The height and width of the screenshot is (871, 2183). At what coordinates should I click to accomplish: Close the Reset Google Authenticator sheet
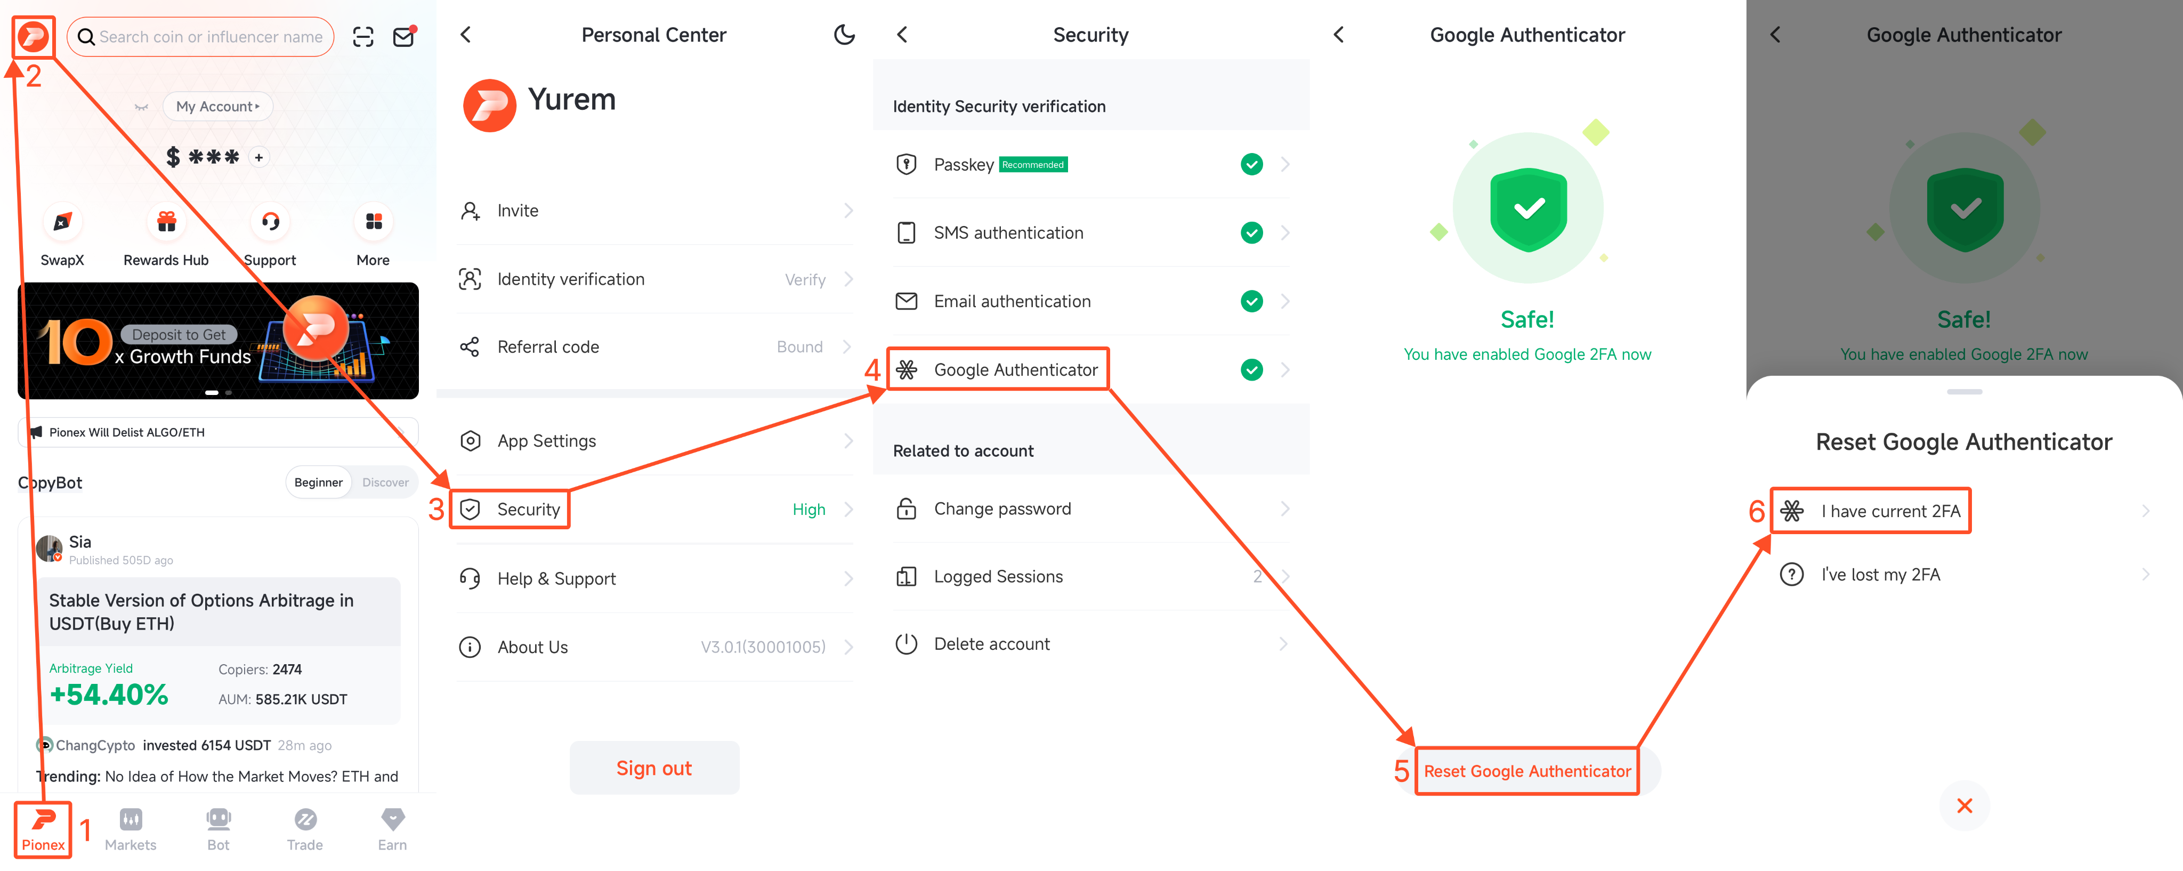point(1964,806)
